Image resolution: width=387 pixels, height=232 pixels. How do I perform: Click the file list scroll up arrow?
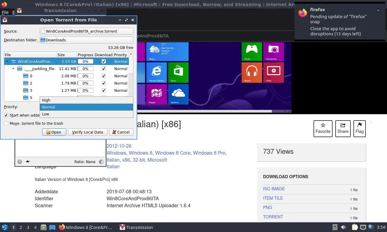[131, 54]
